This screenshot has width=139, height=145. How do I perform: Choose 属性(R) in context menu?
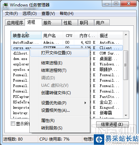(x=60, y=121)
